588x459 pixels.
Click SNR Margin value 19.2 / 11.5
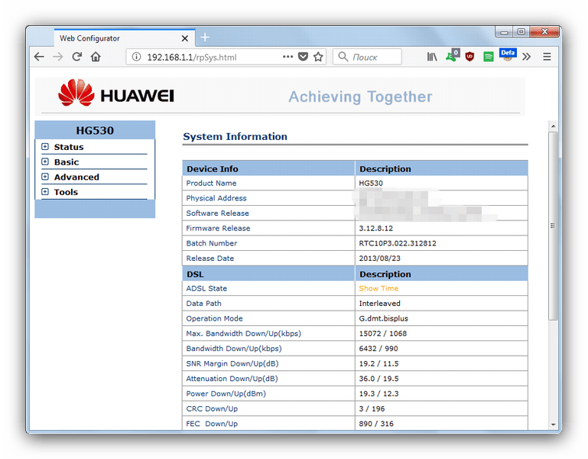378,363
